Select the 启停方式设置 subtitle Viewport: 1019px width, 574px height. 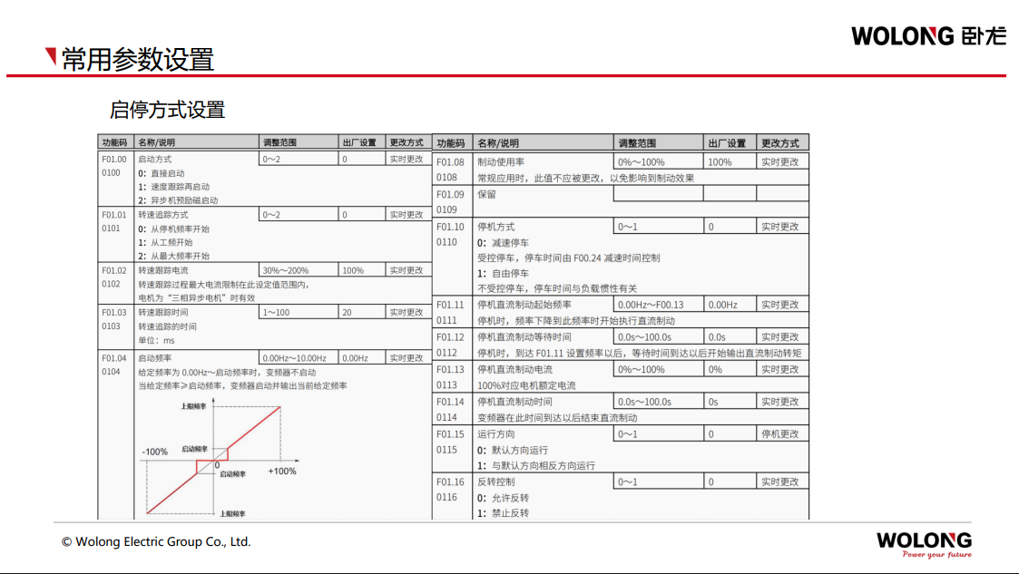coord(167,111)
